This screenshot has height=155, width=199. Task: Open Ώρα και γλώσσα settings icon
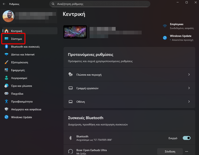click(6, 86)
